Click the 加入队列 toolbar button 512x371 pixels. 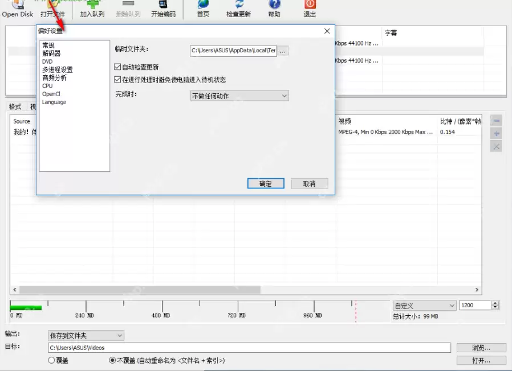(x=92, y=9)
